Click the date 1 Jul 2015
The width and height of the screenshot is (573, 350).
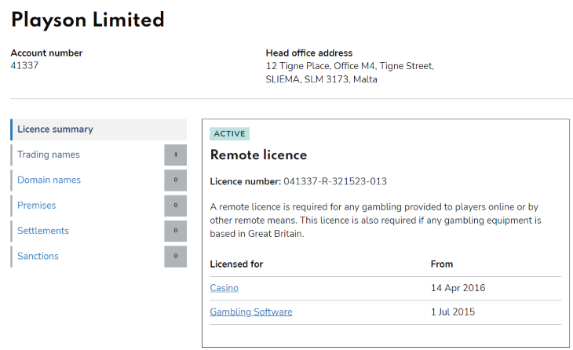pyautogui.click(x=453, y=312)
